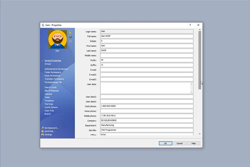Open Cache Options page
This screenshot has height=167, width=250.
[x=51, y=107]
